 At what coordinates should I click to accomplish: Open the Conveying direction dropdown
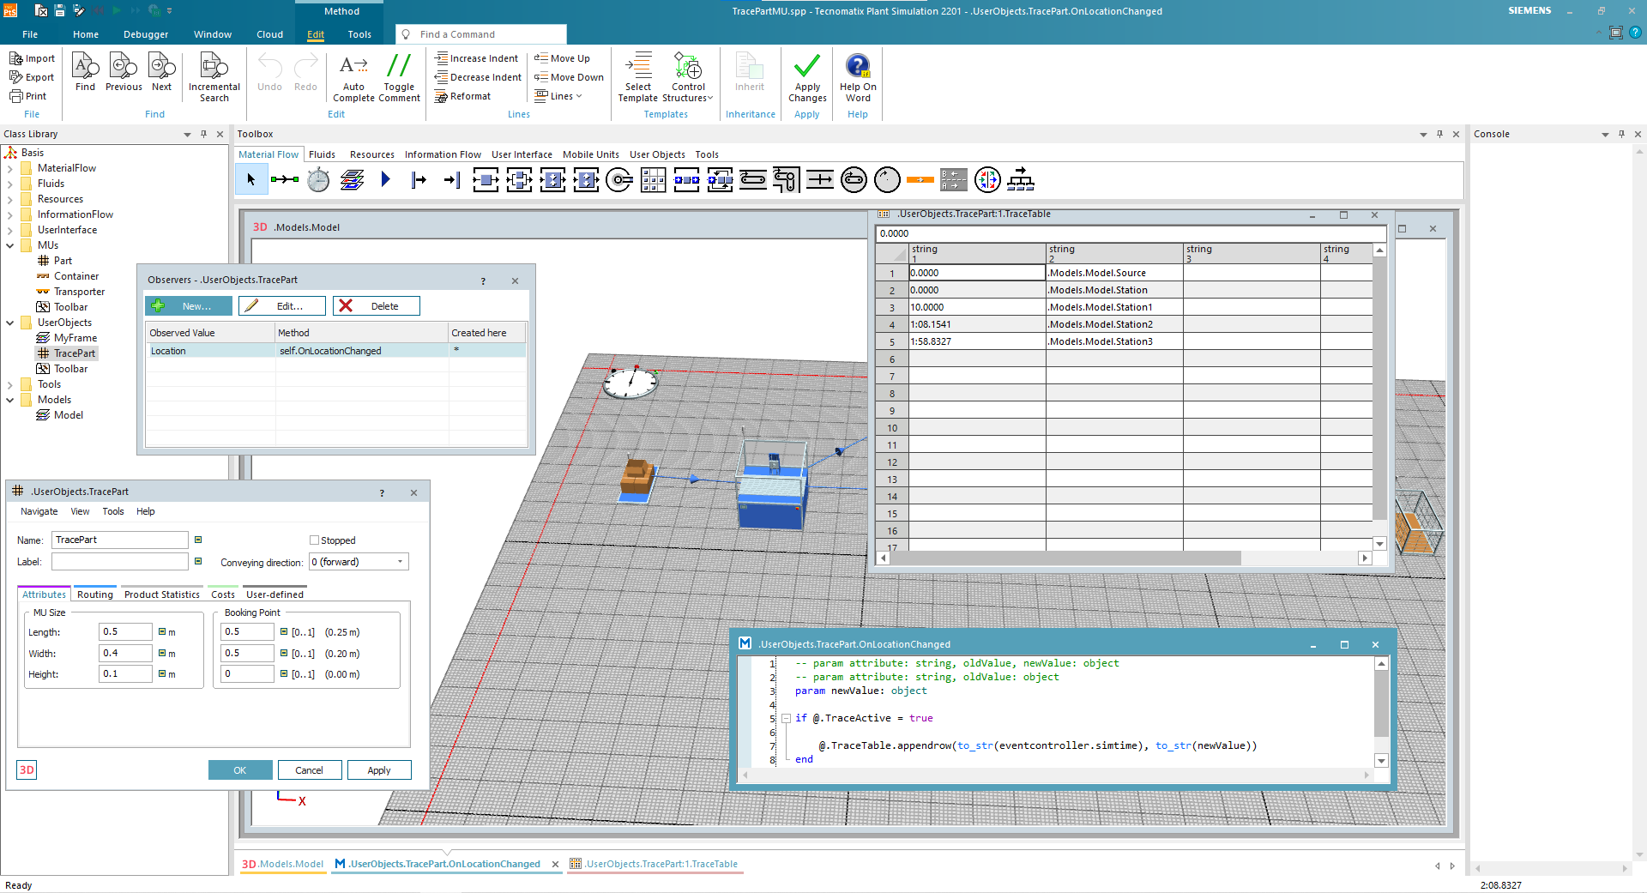[400, 562]
